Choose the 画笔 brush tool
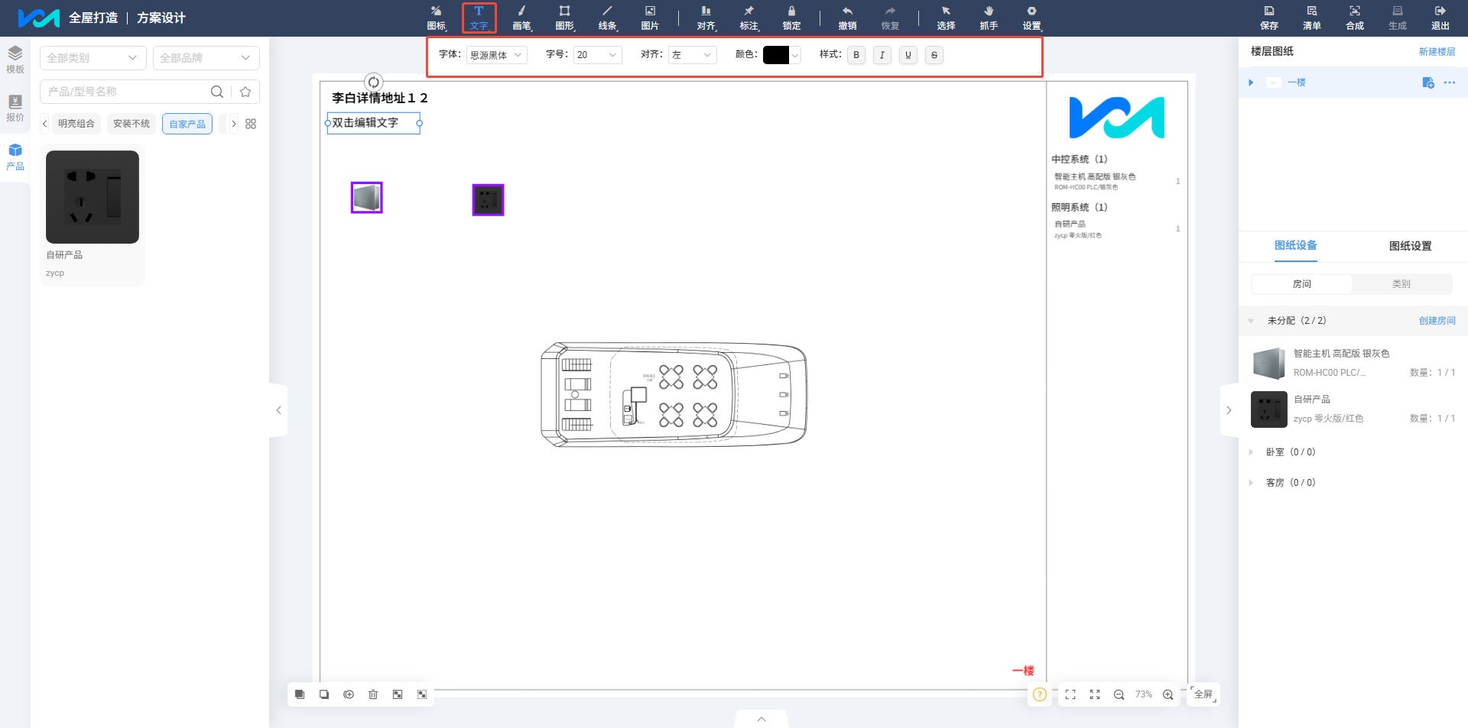The height and width of the screenshot is (728, 1468). click(521, 18)
